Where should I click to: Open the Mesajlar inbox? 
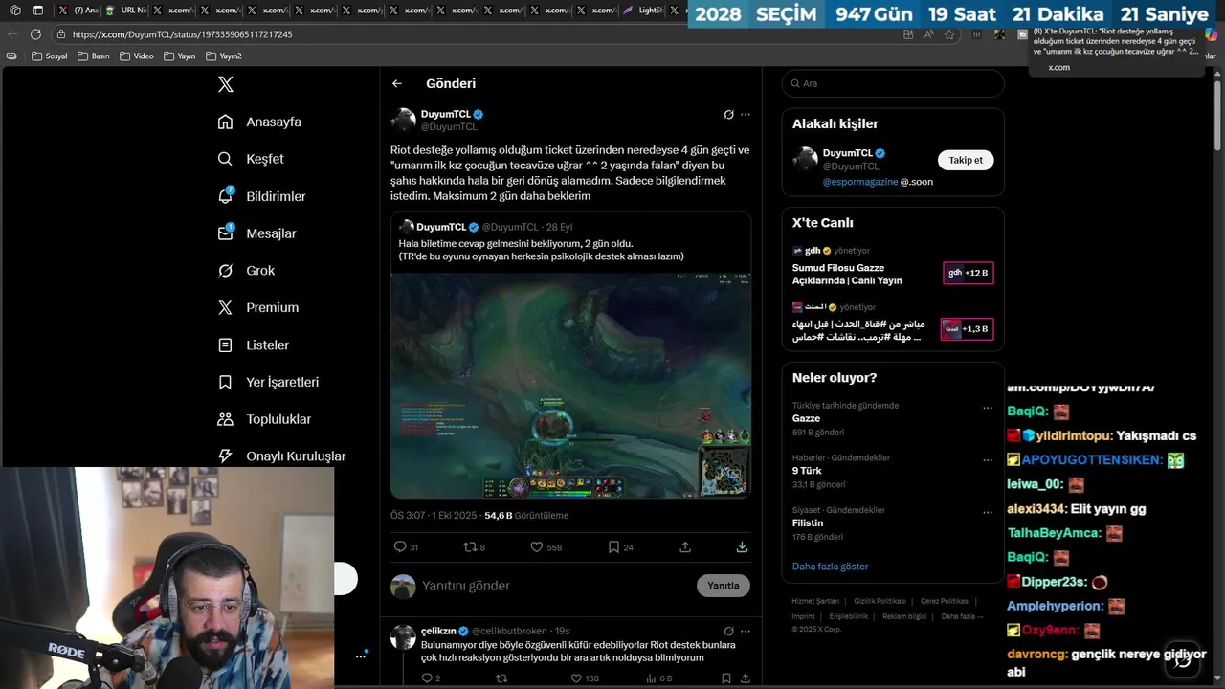[256, 233]
